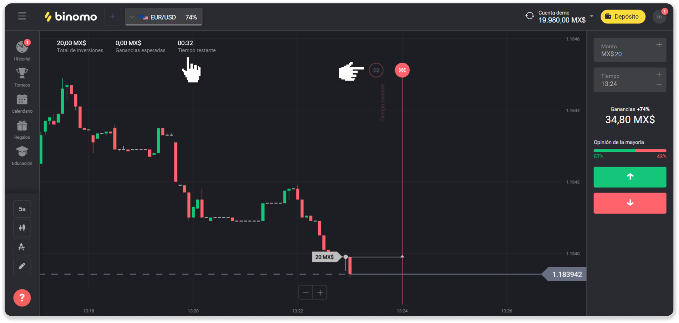
Task: Open the 5s timeframe selector
Action: click(x=22, y=209)
